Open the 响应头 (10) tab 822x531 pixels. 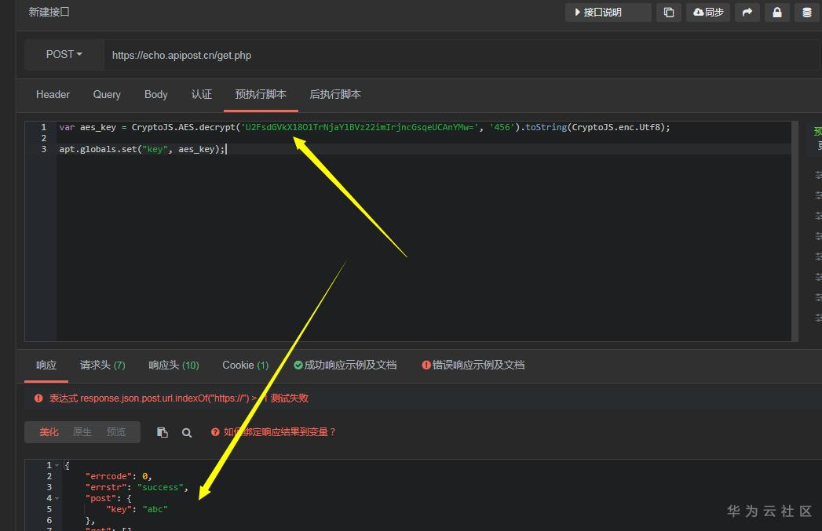coord(174,366)
